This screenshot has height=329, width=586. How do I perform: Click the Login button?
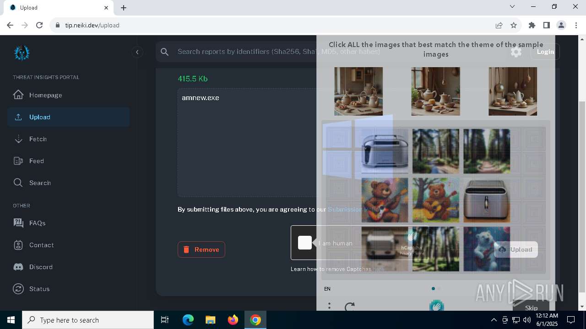click(545, 52)
